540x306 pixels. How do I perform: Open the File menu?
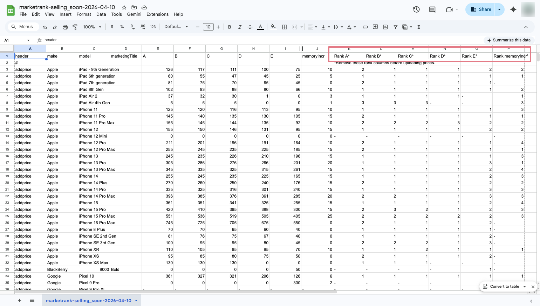(x=23, y=14)
